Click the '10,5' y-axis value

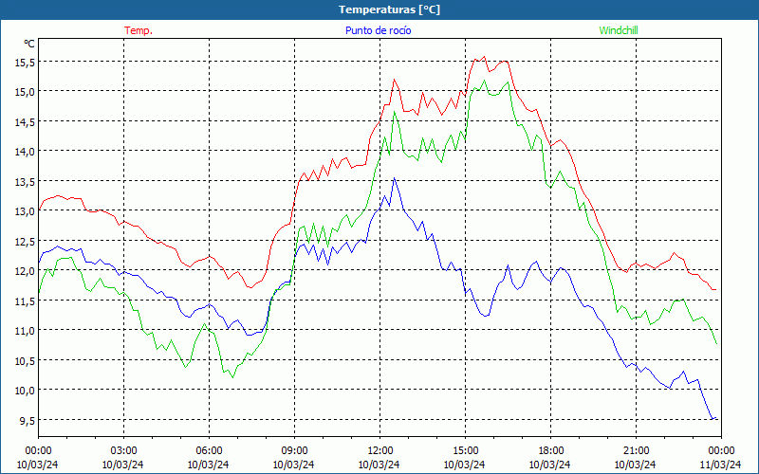(25, 361)
